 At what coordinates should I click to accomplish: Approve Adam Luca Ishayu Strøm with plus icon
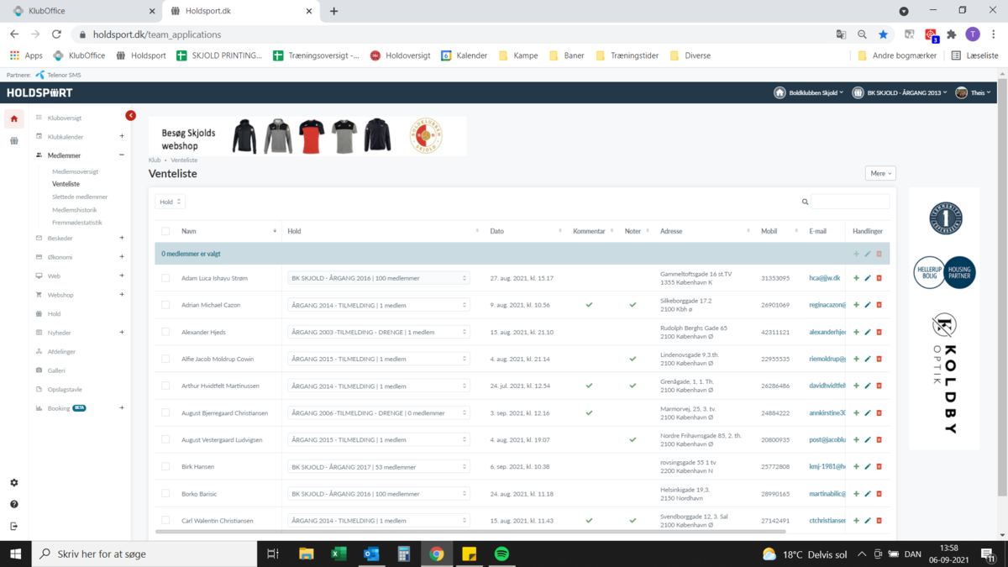coord(856,278)
